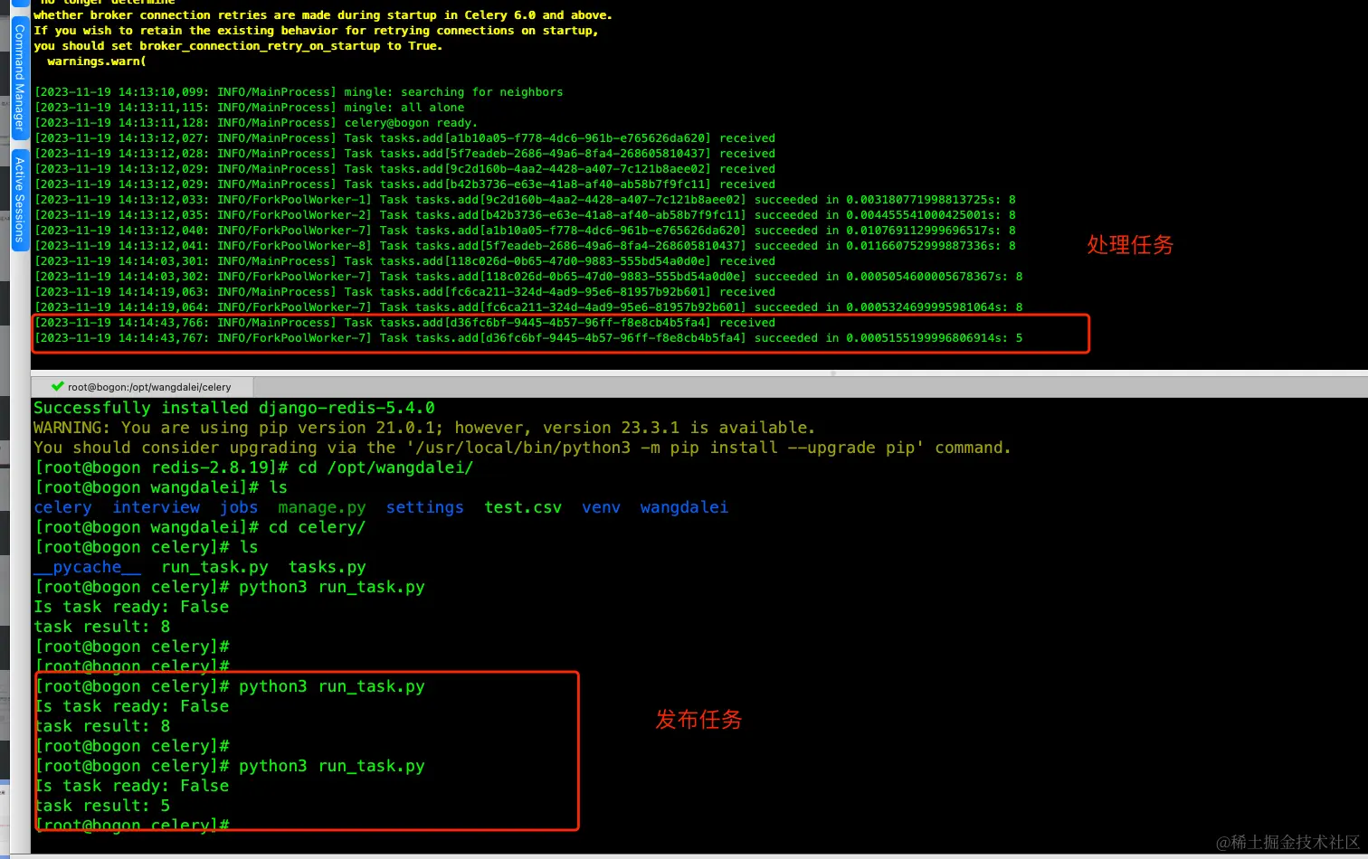Click the 'broker_connection_retry_on_startup to True' warning line
1368x859 pixels.
pyautogui.click(x=239, y=46)
